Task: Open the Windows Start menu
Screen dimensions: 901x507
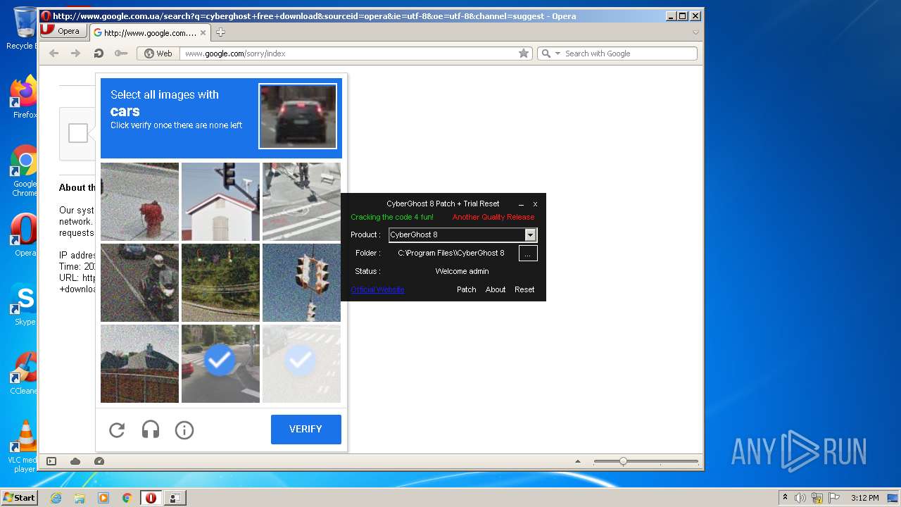Action: click(19, 498)
